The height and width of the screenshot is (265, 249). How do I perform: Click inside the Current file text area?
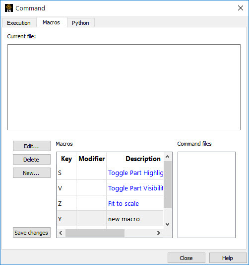[x=124, y=87]
